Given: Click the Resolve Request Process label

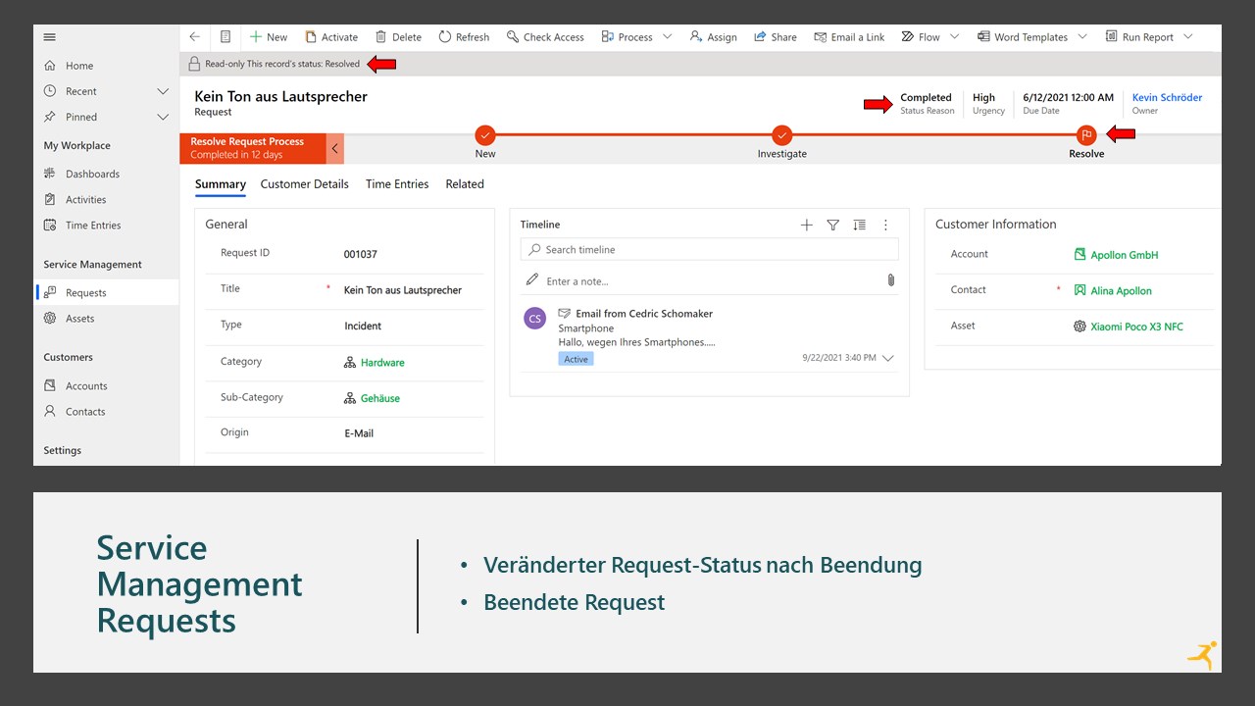Looking at the screenshot, I should (247, 141).
